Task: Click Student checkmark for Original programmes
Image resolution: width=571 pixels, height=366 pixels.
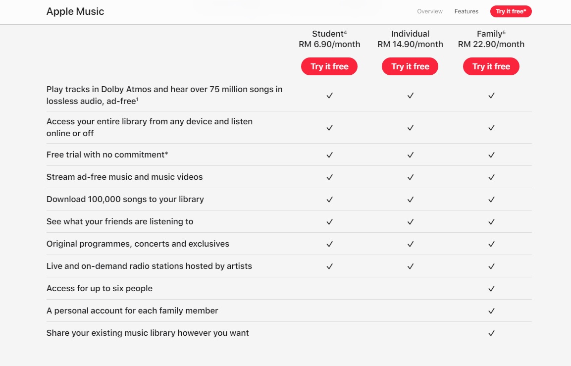Action: (x=329, y=244)
